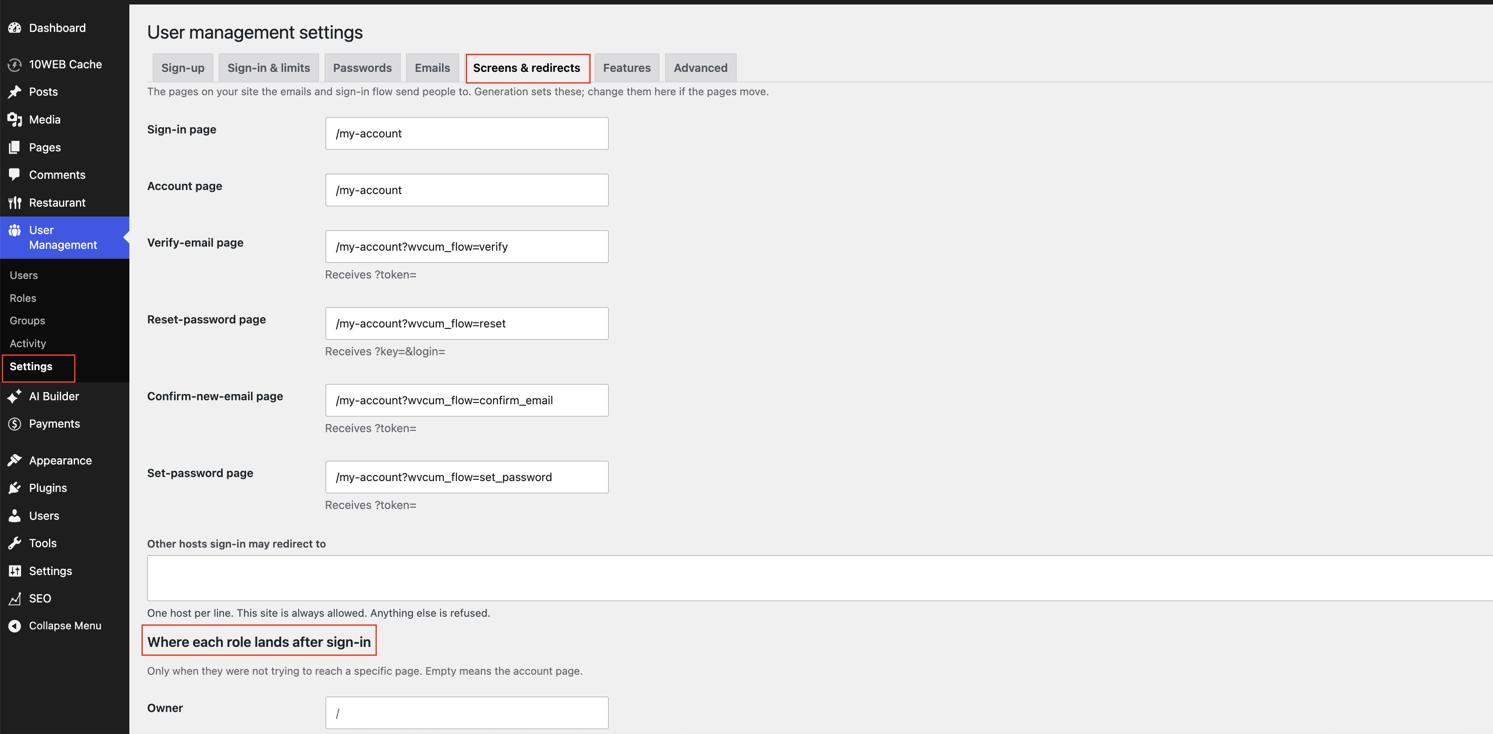Click the Comments bubble icon
Screen dimensions: 1493x734
[14, 174]
